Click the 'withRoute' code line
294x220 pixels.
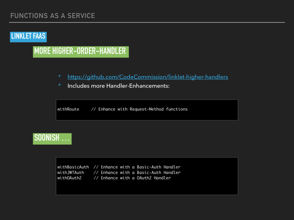coord(122,109)
